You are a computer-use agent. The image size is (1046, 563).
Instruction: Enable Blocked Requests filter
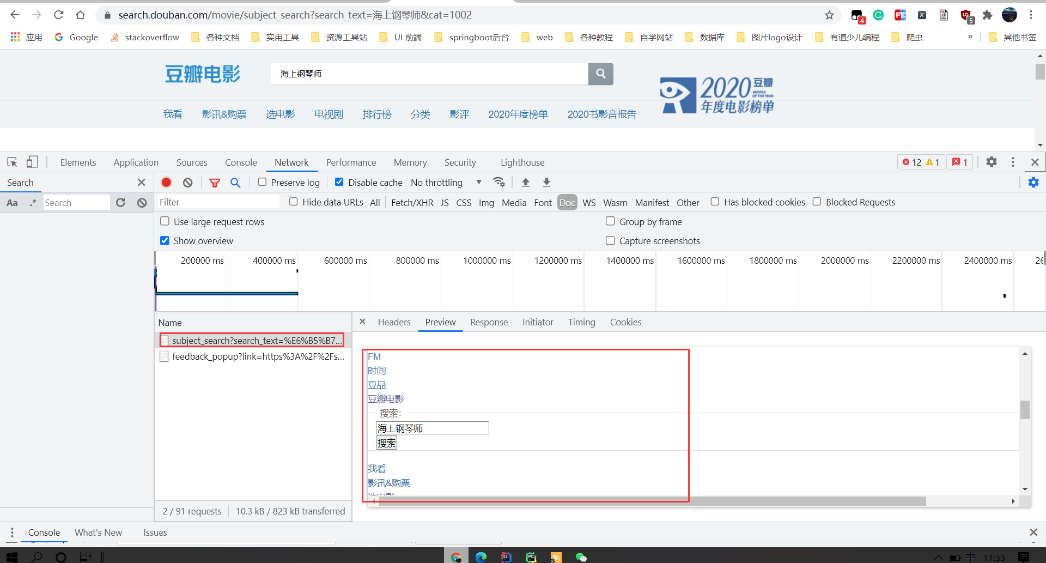[817, 202]
